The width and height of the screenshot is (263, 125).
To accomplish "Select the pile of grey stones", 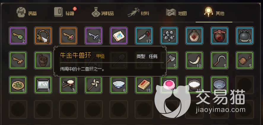I will (169, 36).
